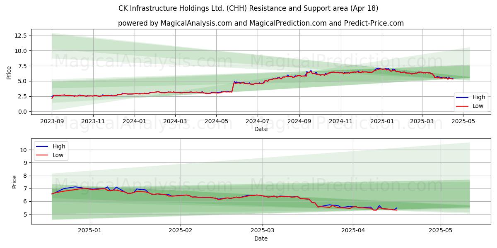Screen dimensions: 497x248
Task: Click the '7.5' price label on upper chart
Action: pos(23,66)
